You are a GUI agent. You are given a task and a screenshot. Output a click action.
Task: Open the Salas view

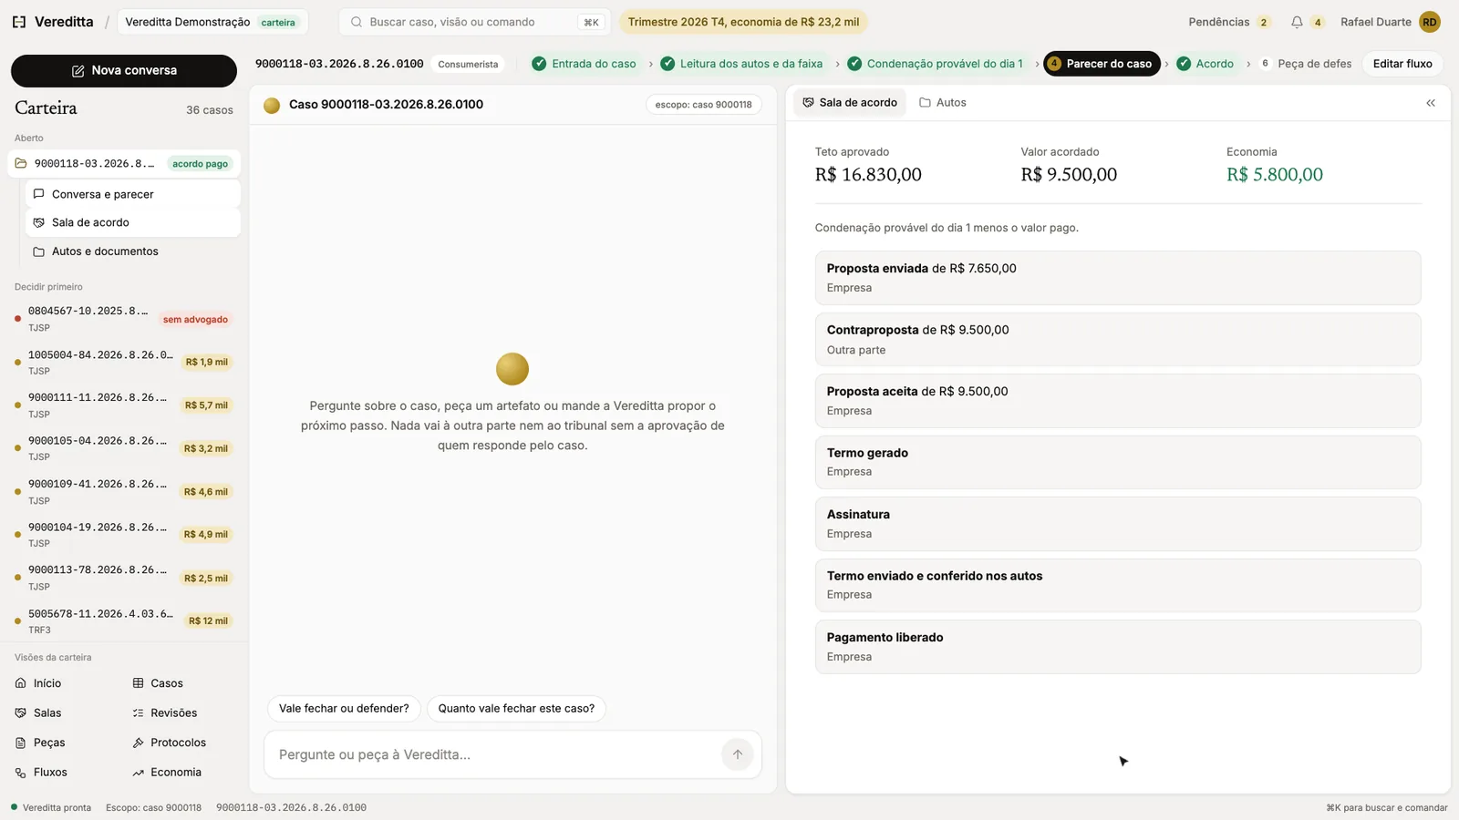click(38, 713)
